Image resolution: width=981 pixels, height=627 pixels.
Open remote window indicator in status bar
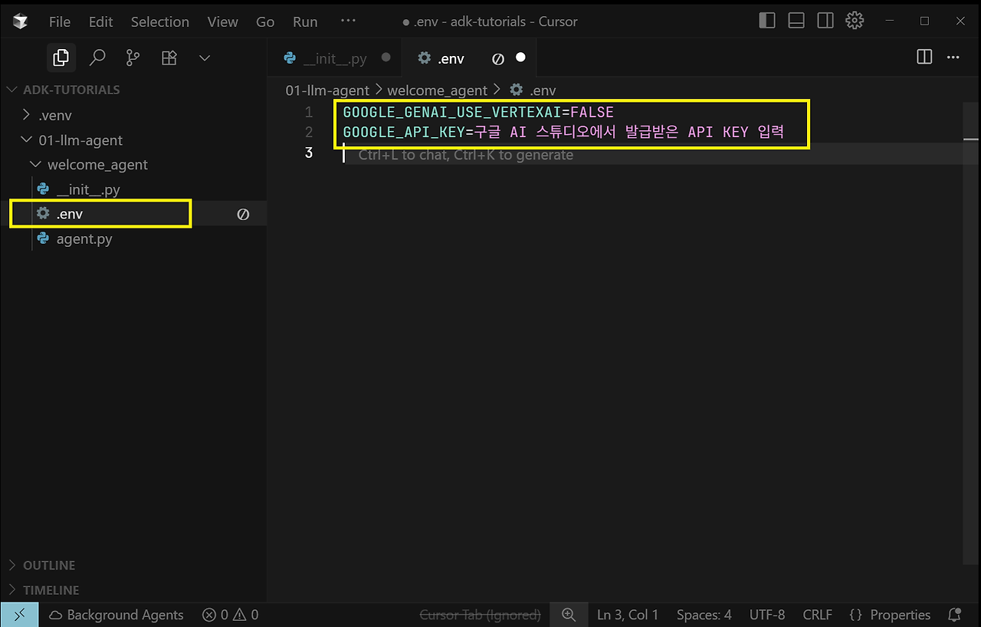[19, 615]
